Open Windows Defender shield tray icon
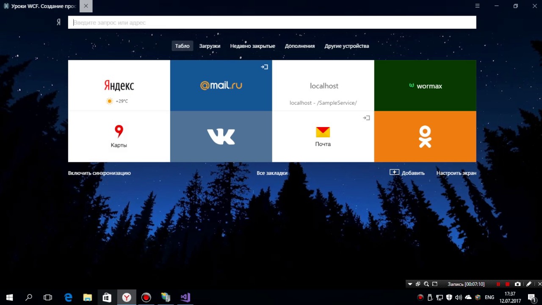This screenshot has width=542, height=305. (449, 297)
